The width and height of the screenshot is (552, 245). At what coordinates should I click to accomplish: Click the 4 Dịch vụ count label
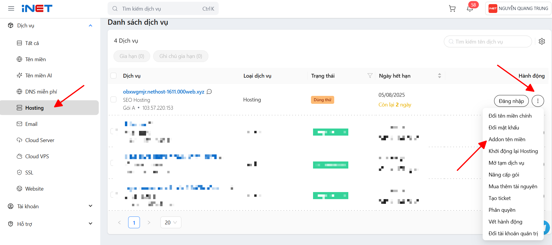pyautogui.click(x=126, y=41)
